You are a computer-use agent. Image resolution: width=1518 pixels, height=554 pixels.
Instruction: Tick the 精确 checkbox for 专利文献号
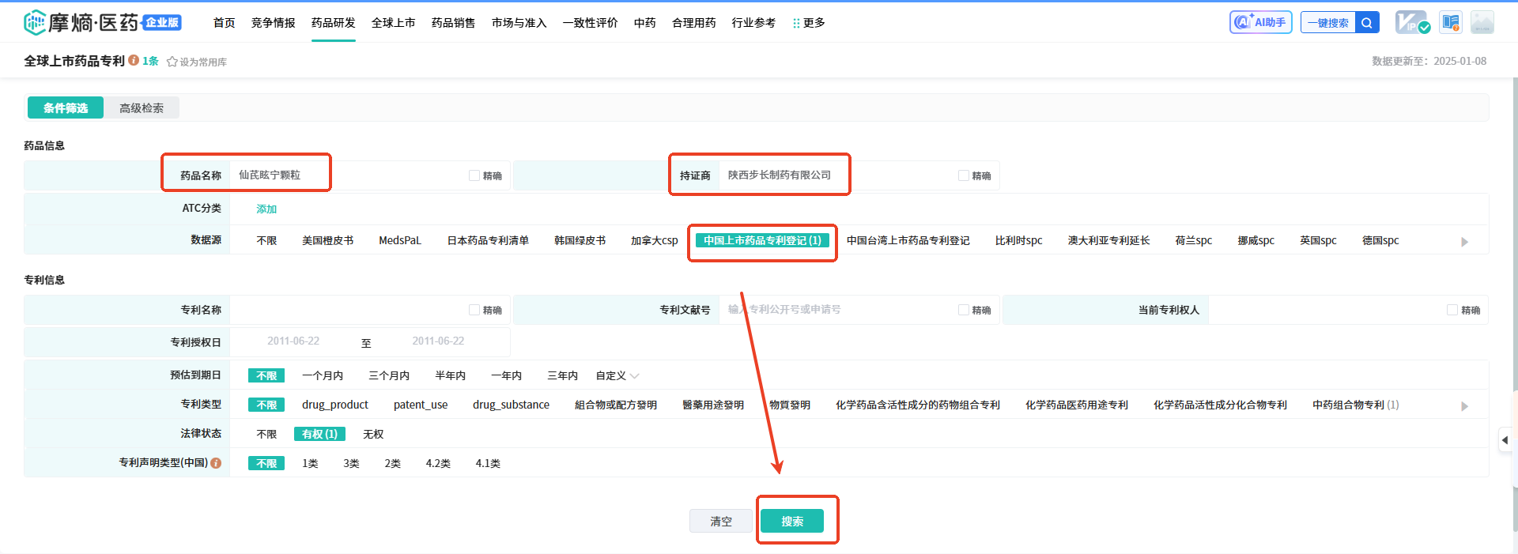[964, 310]
